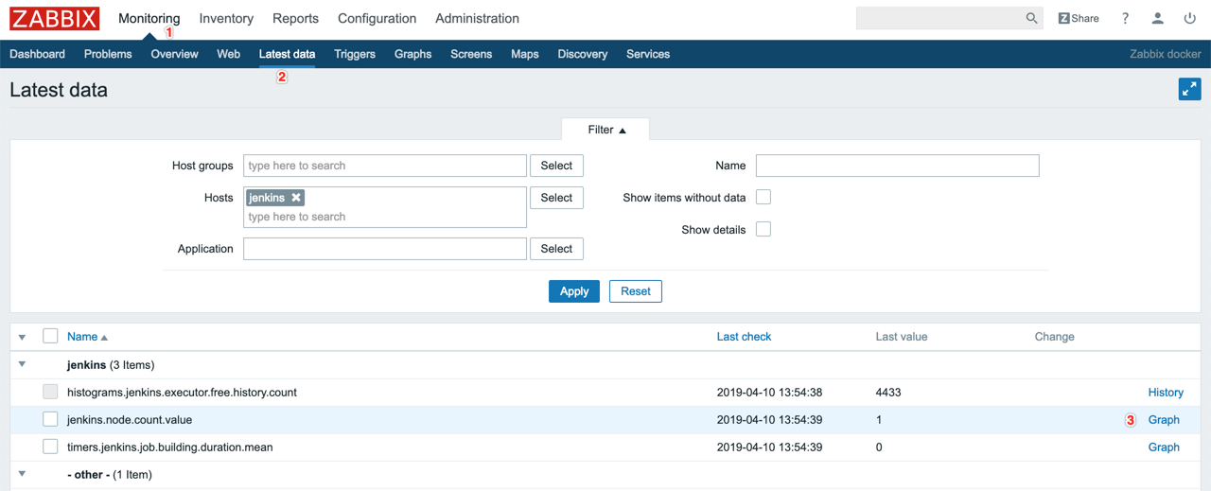Enable Show items without data
Screen dimensions: 1211x491
(763, 198)
